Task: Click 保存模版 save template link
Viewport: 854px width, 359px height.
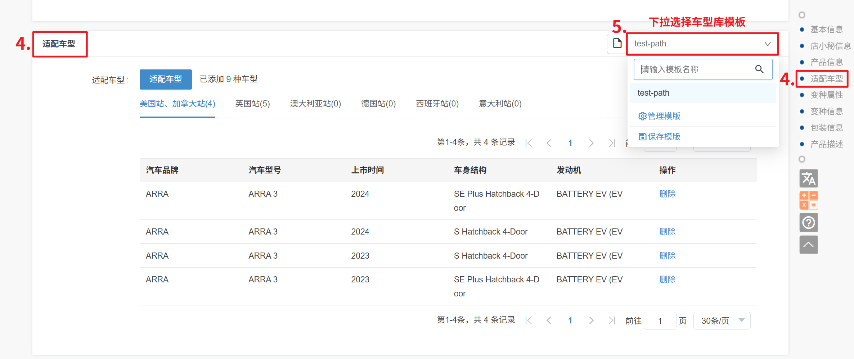Action: coord(659,137)
